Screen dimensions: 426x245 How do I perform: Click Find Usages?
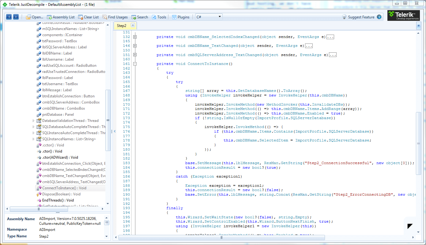coord(115,17)
